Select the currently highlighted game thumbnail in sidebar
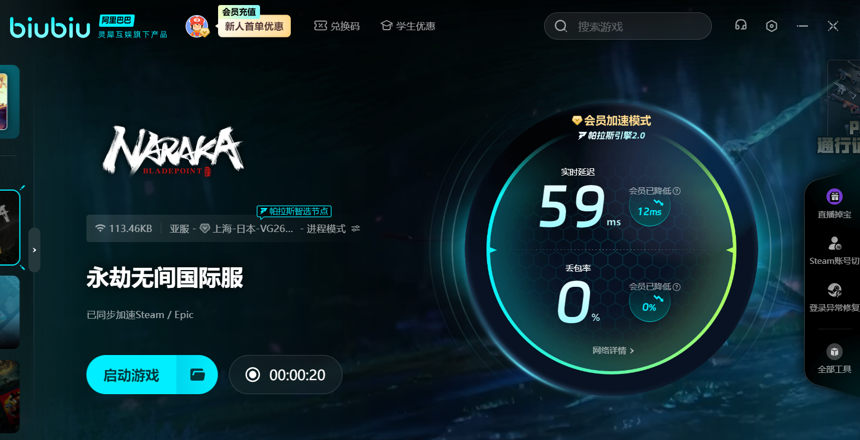 tap(10, 227)
